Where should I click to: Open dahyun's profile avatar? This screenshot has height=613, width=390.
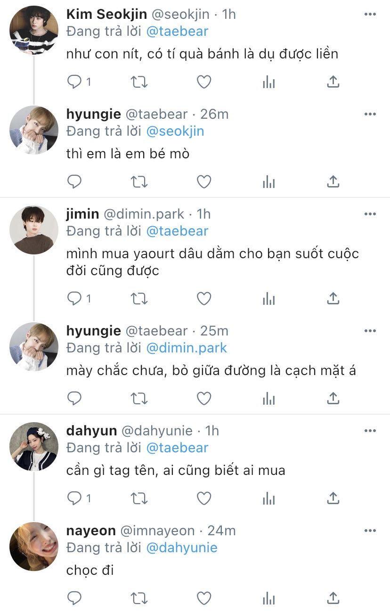coord(33,446)
